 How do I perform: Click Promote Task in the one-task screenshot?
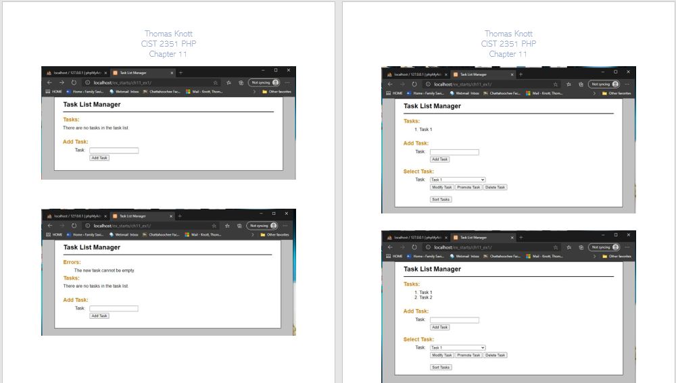[468, 187]
